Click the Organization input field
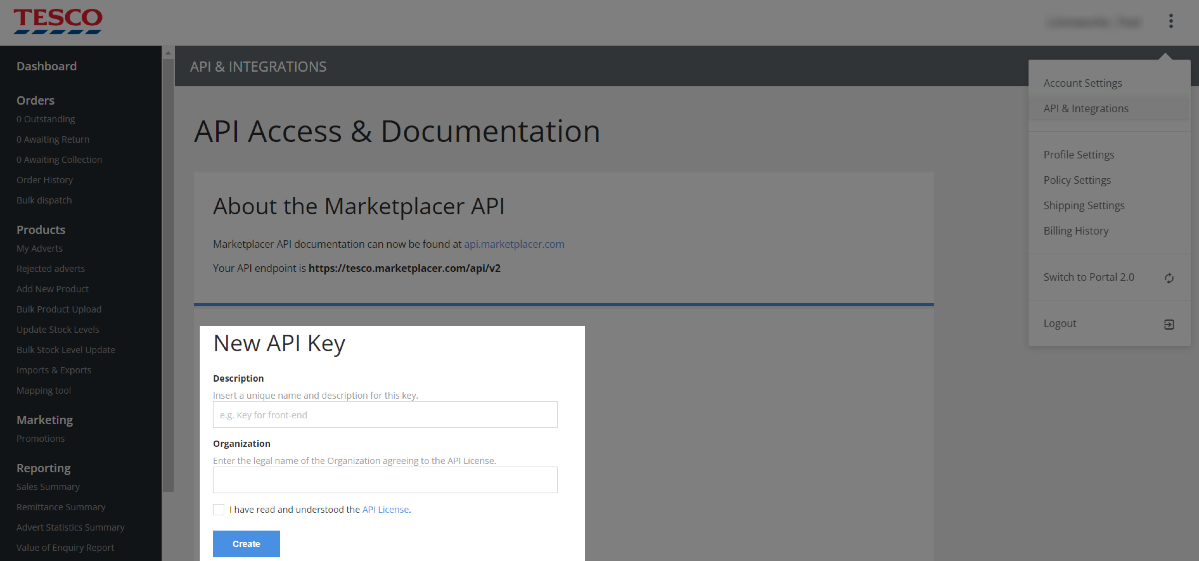1199x561 pixels. coord(385,480)
